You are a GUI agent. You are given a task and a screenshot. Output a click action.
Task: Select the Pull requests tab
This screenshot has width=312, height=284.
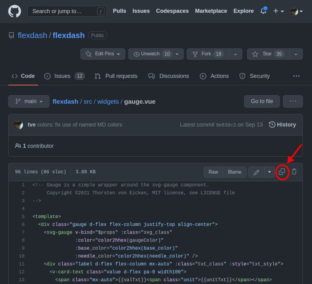(x=116, y=76)
